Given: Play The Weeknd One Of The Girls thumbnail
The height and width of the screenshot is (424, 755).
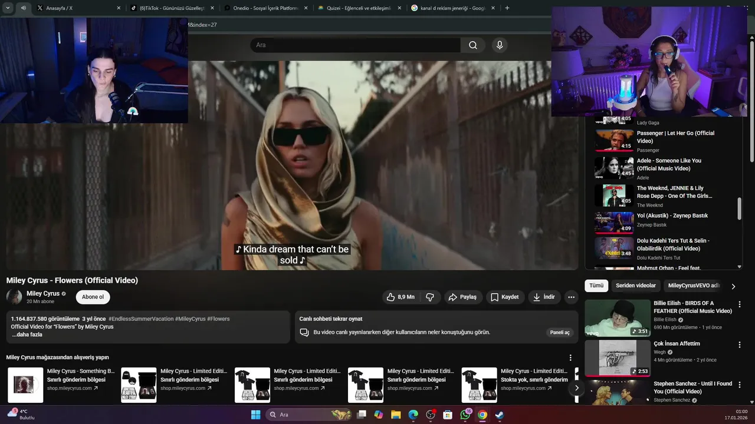Looking at the screenshot, I should (x=614, y=196).
